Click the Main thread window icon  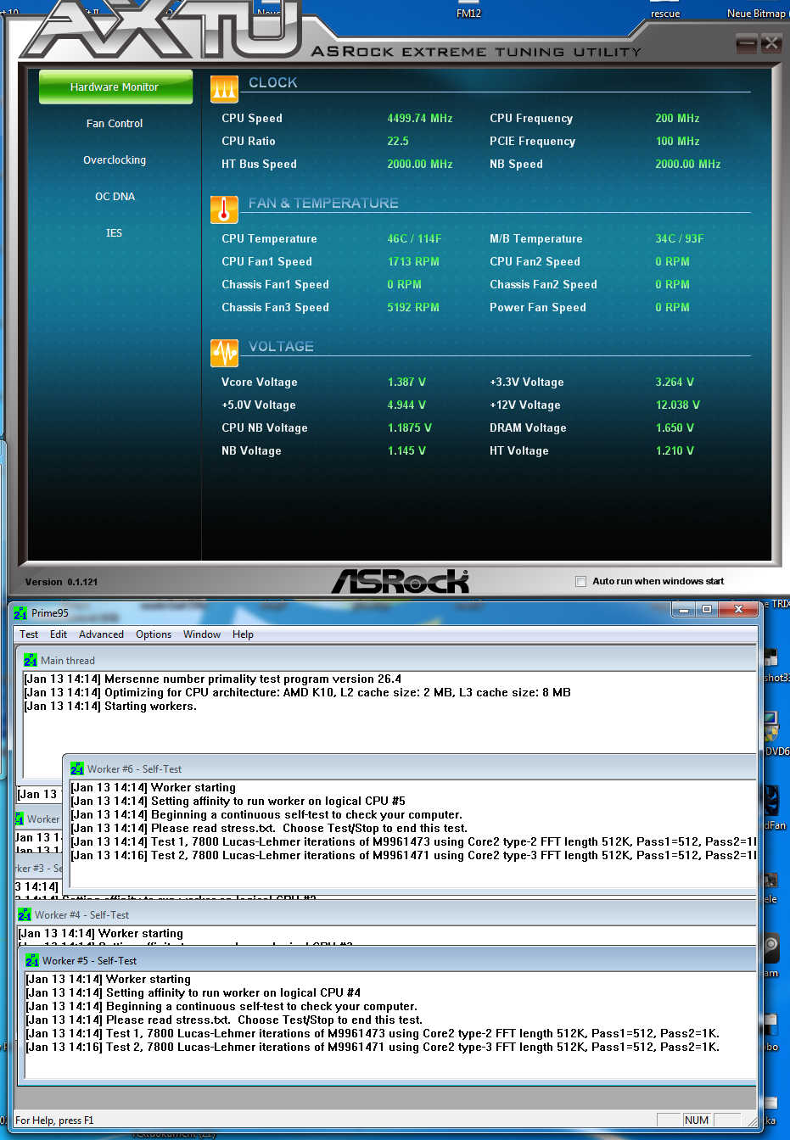[31, 660]
